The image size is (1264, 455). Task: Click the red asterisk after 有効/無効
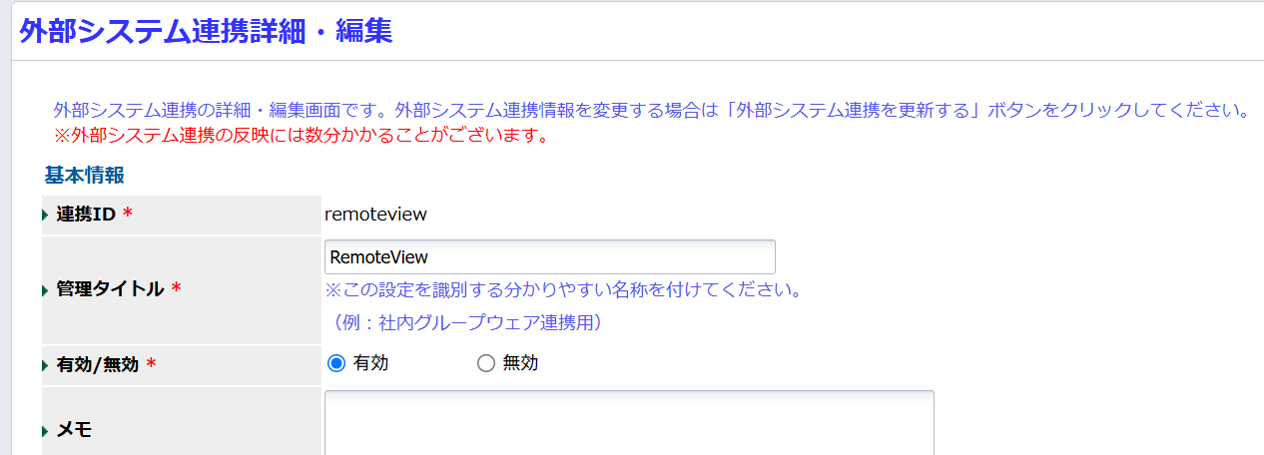151,365
